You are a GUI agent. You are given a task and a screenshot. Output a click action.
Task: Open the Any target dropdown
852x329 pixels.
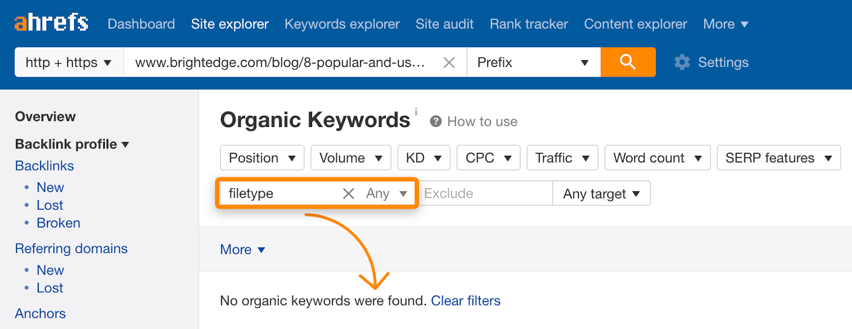(x=601, y=193)
